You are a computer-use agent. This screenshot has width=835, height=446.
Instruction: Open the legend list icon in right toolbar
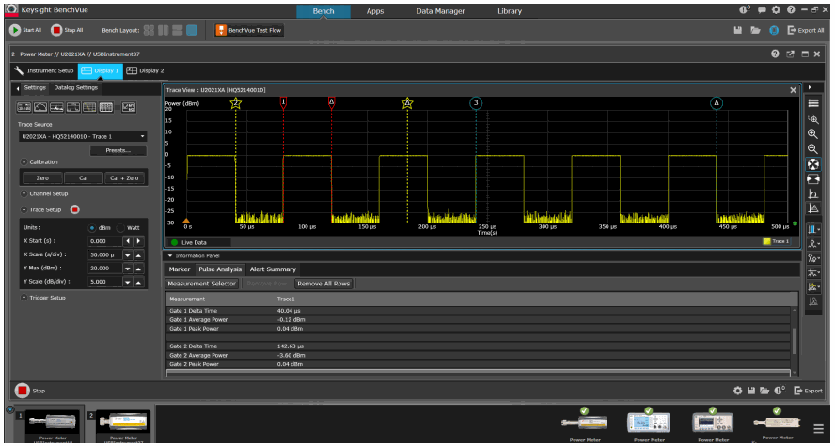pos(813,103)
